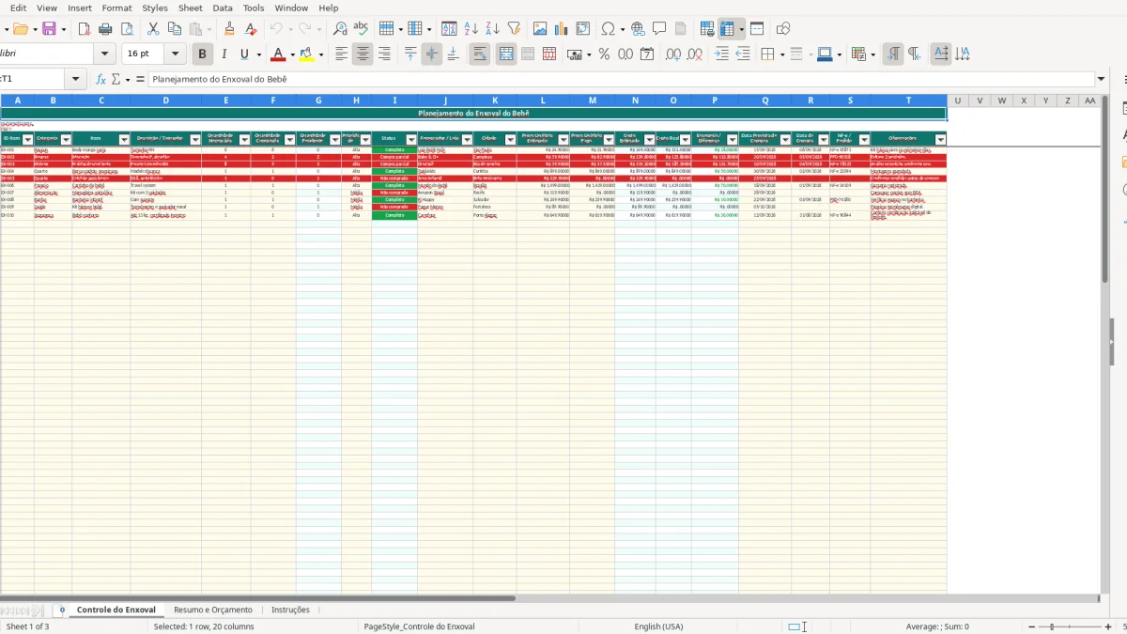Print the spreadsheet

tap(105, 29)
